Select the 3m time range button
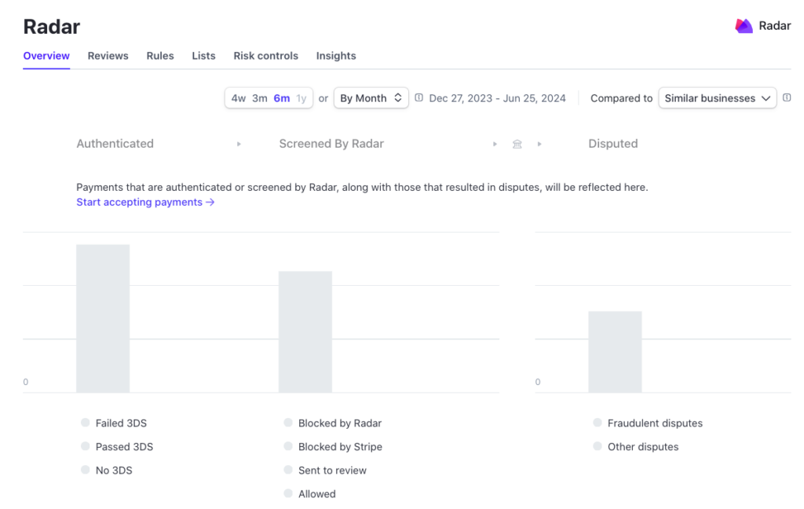This screenshot has height=509, width=804. (260, 98)
